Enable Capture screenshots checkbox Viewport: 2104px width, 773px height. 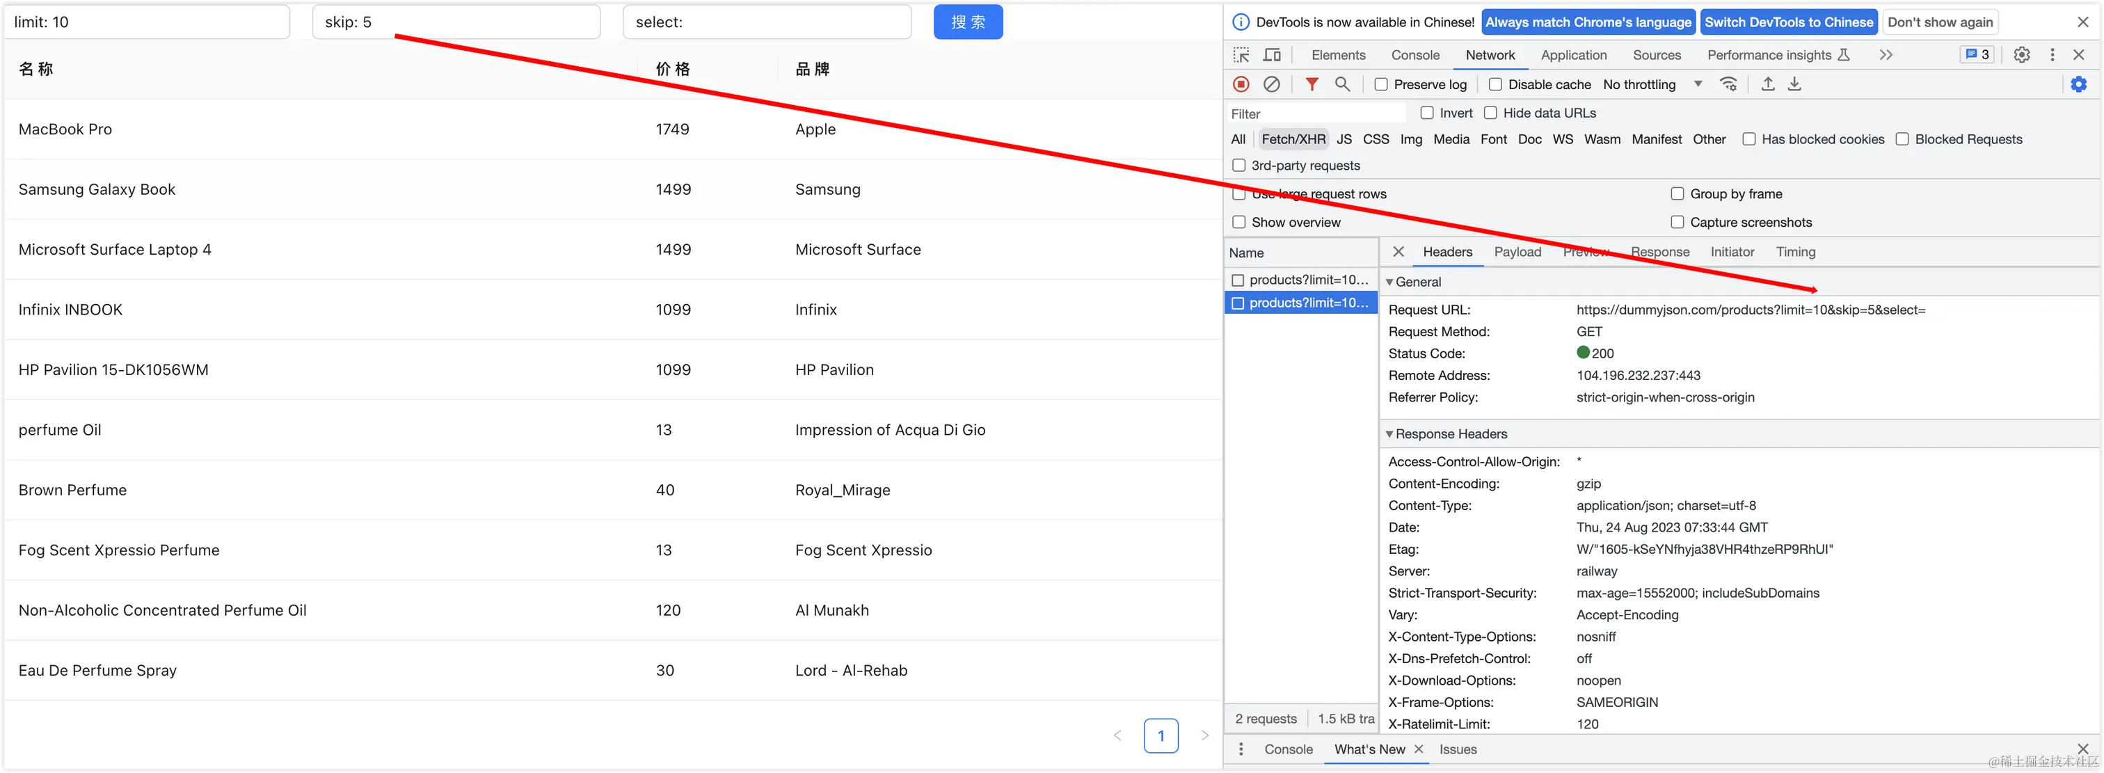(1677, 222)
